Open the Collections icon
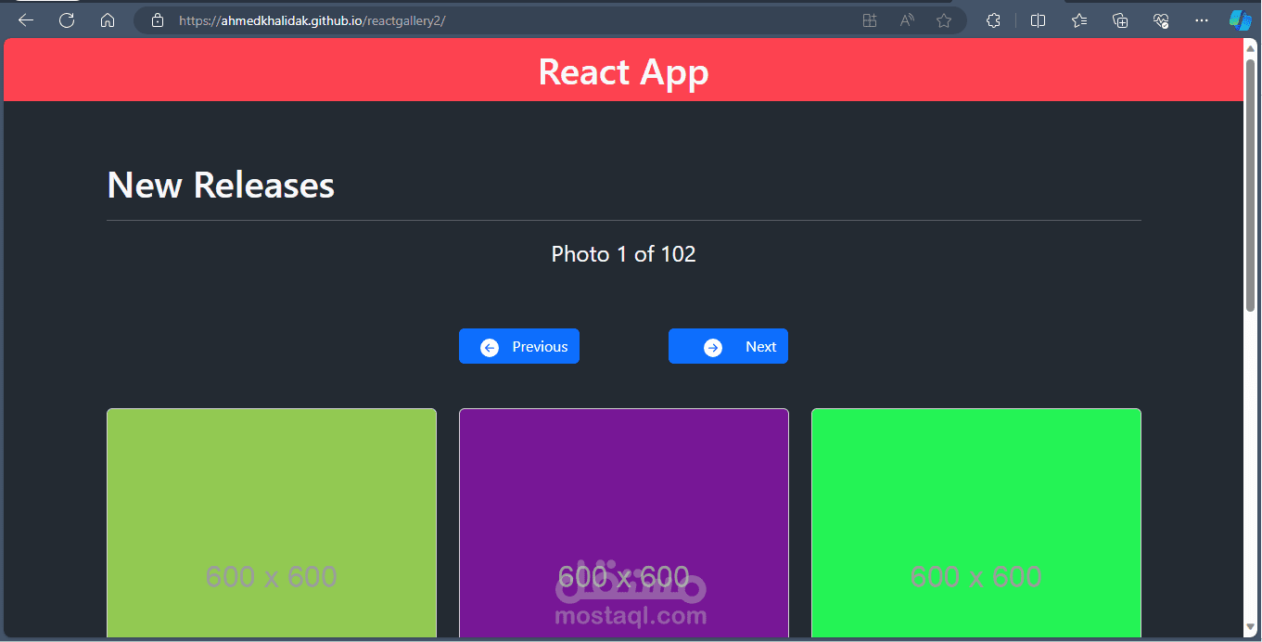1262x642 pixels. click(1120, 19)
